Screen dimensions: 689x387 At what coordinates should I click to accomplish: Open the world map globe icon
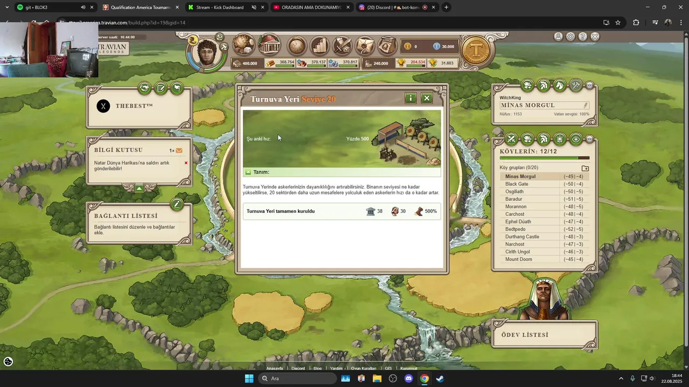tap(297, 46)
